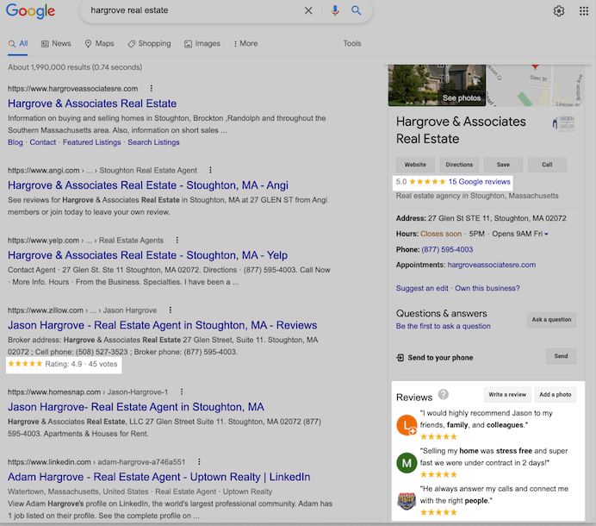This screenshot has width=596, height=526.
Task: Click Be the first to ask a question
Action: pyautogui.click(x=444, y=326)
